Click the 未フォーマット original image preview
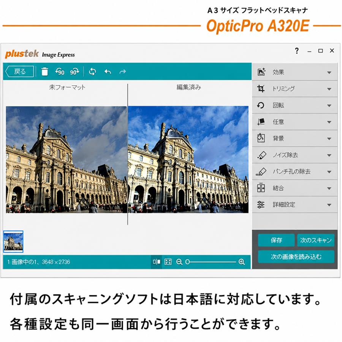The height and width of the screenshot is (342, 342). click(66, 160)
